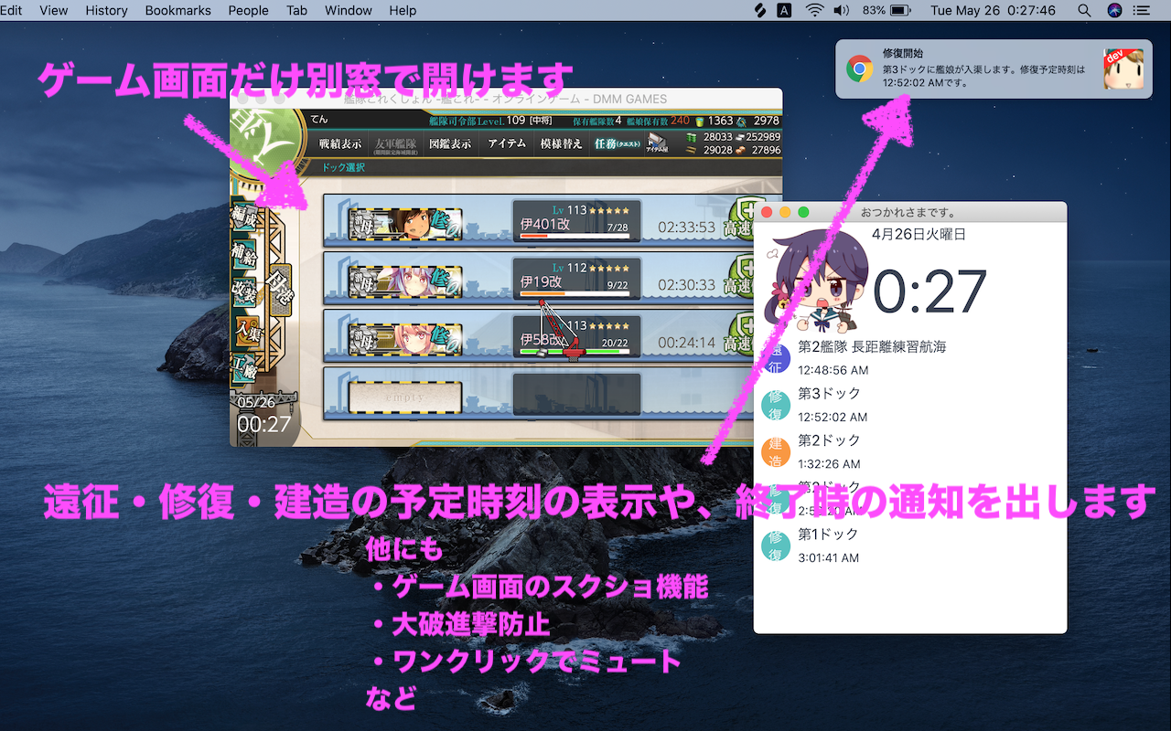Click the game clock showing 00:27
The image size is (1171, 731).
point(263,424)
